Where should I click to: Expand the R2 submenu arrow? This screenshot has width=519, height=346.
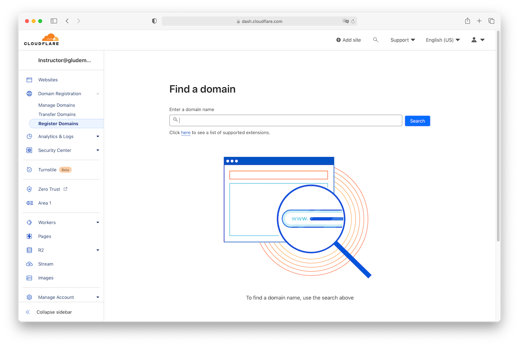pos(98,250)
